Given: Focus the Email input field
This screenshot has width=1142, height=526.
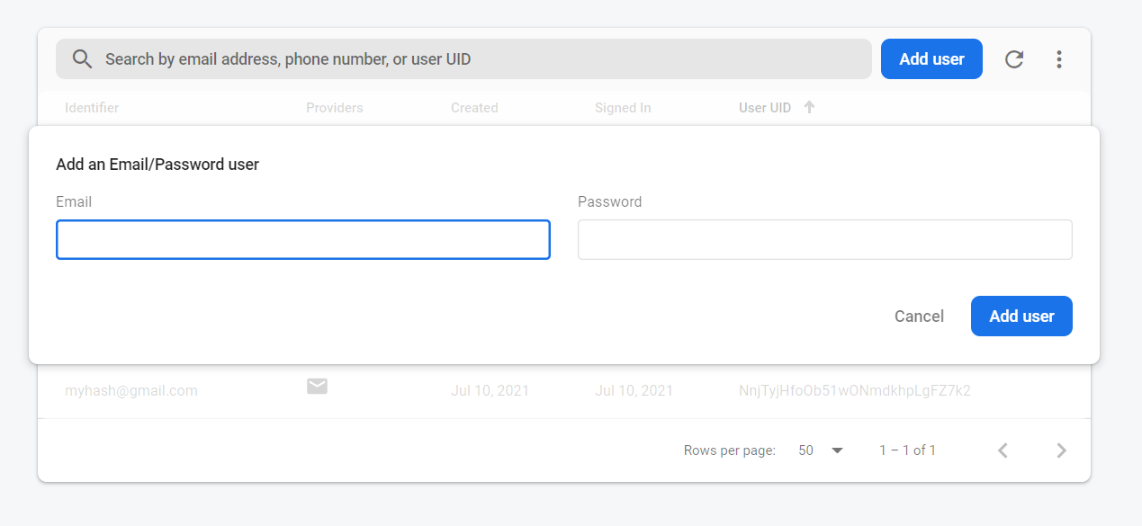Looking at the screenshot, I should click(x=303, y=240).
